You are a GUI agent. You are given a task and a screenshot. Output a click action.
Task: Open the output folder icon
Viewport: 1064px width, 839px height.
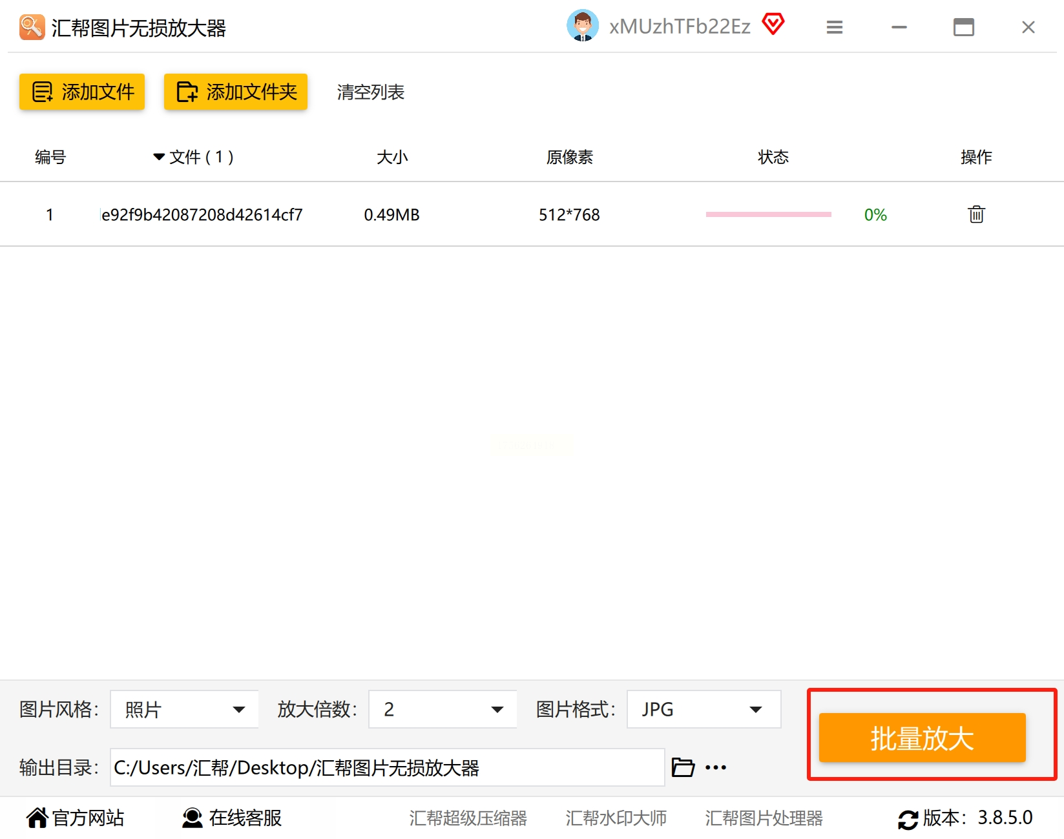tap(683, 767)
